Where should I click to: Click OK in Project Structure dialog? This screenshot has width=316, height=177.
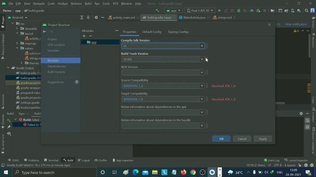click(x=221, y=139)
